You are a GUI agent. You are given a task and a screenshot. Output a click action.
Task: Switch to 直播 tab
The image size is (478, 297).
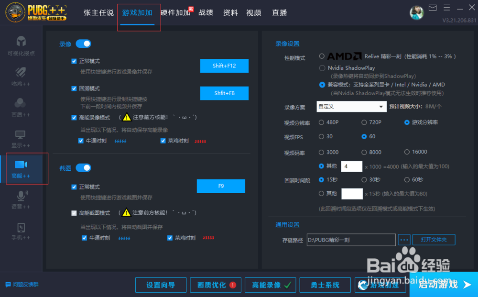pos(279,13)
